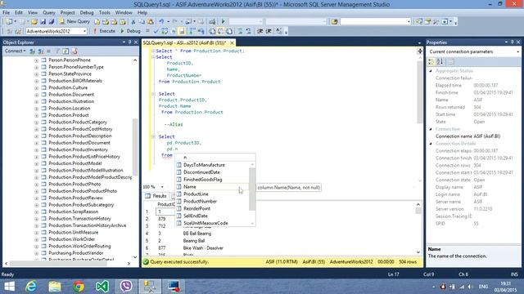The image size is (524, 294).
Task: Click the Bearing Ball result cell
Action: click(x=194, y=241)
